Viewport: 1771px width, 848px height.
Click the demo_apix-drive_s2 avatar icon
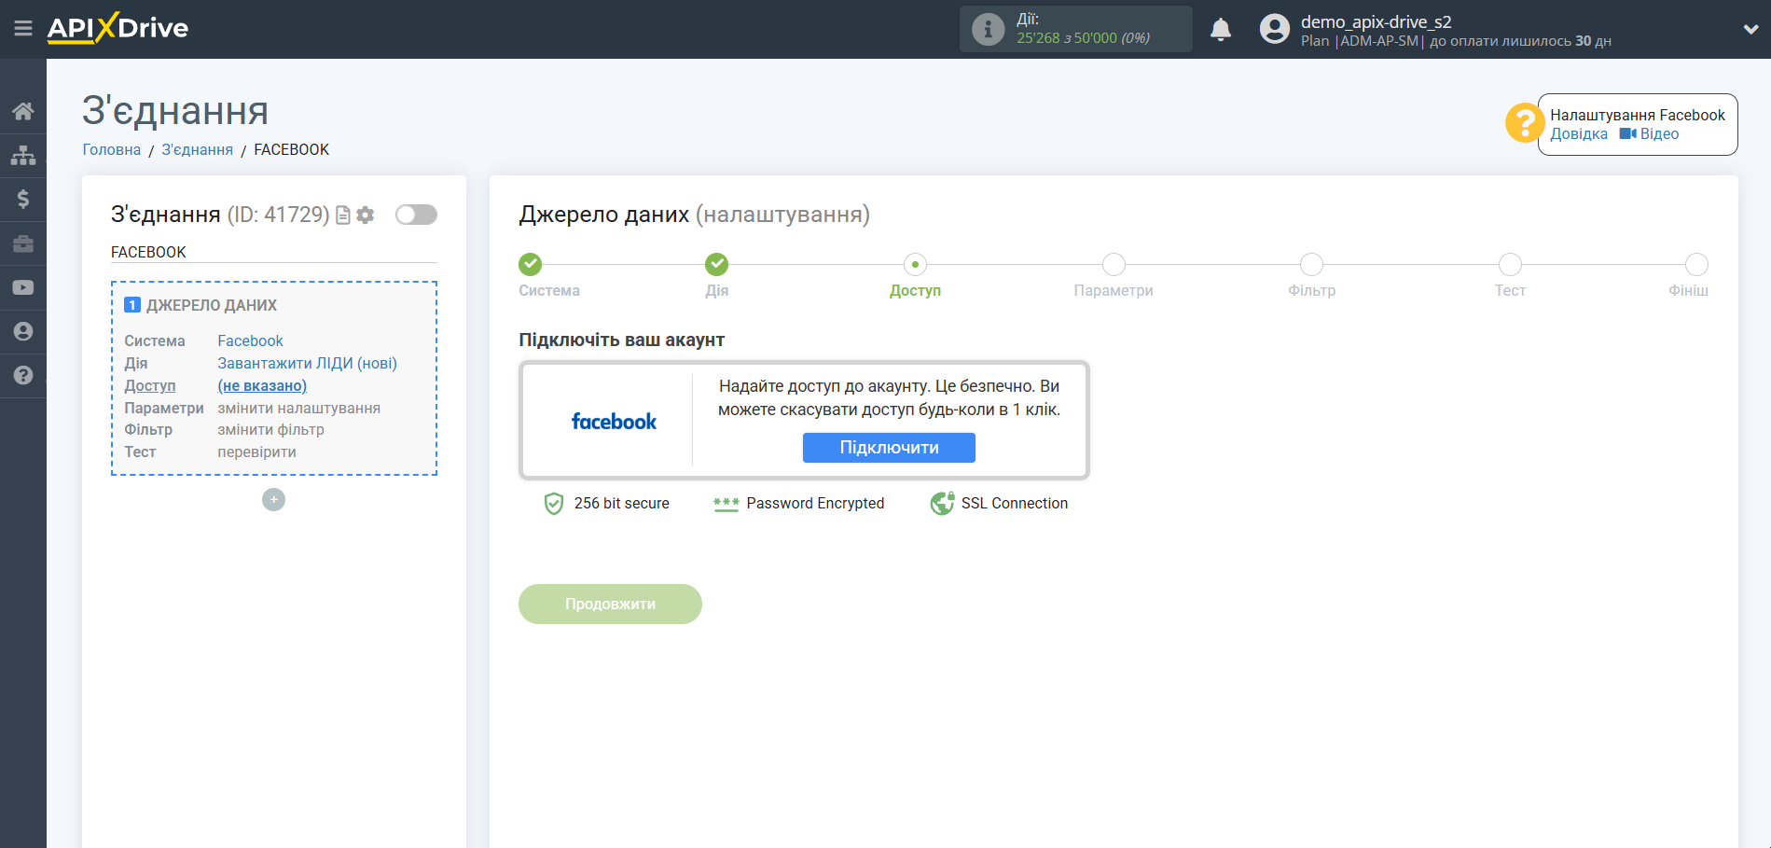point(1273,29)
